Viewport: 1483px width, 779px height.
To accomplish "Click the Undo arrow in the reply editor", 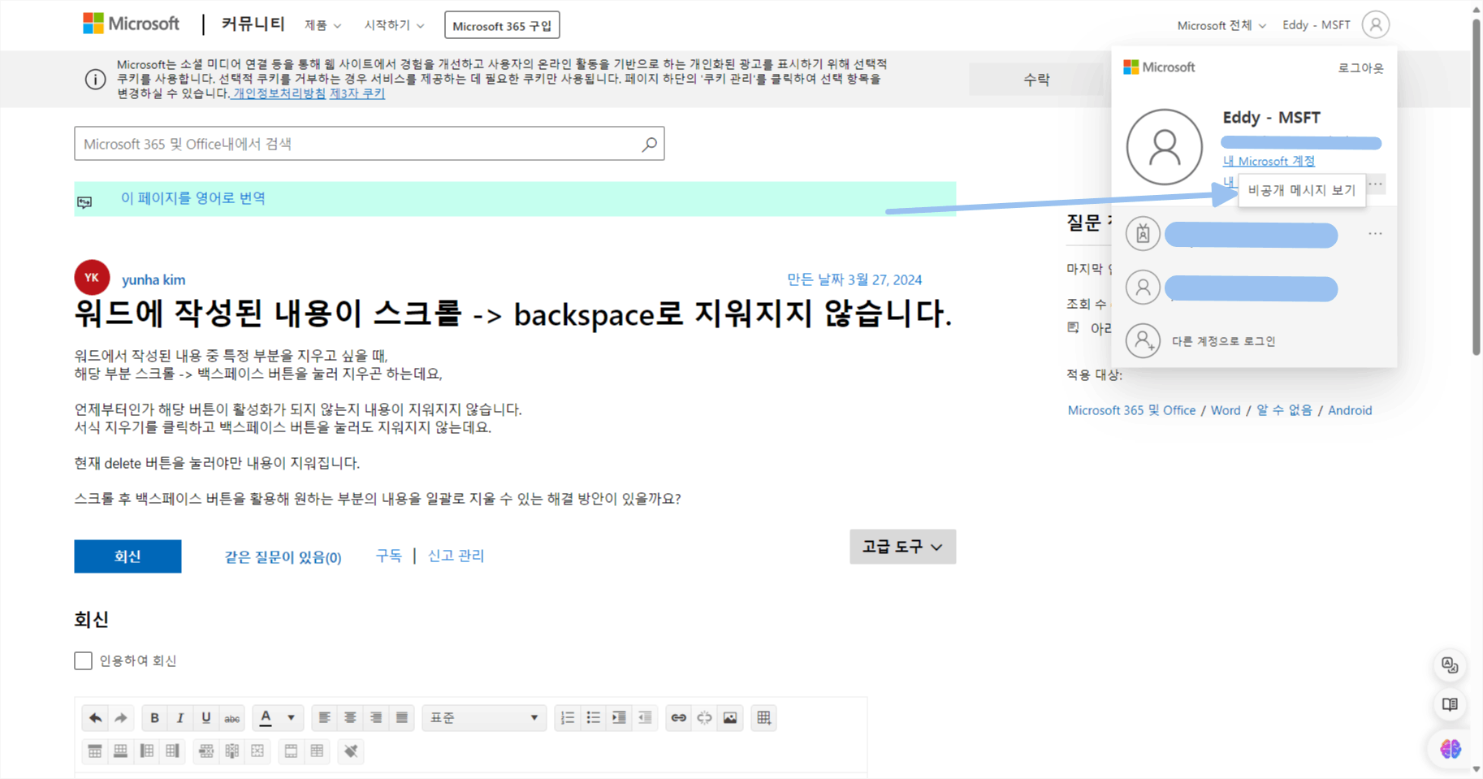I will coord(95,718).
